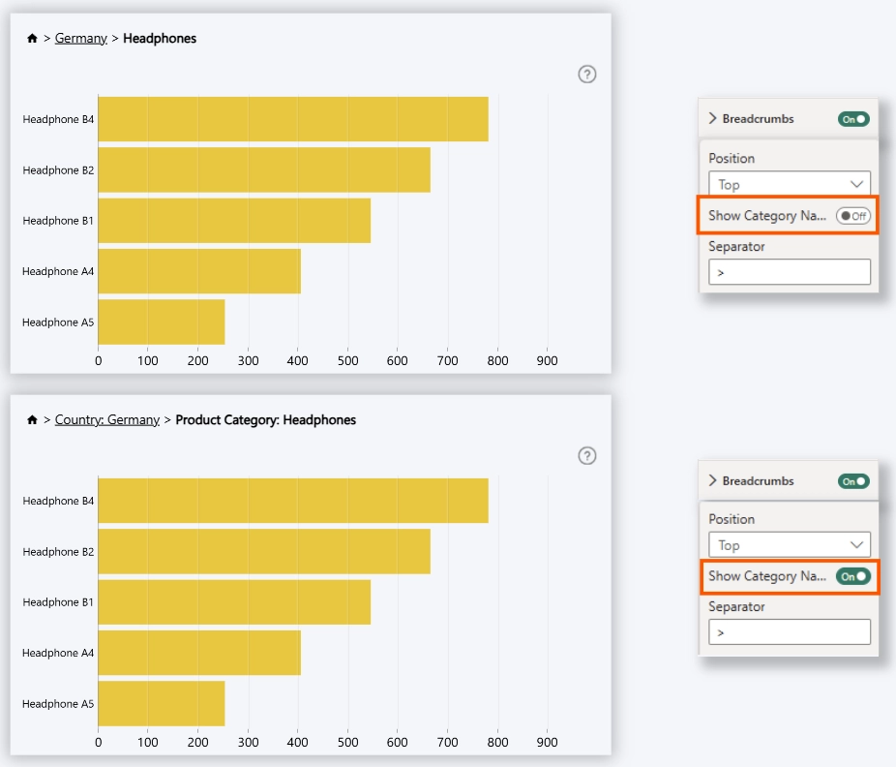Click the home icon before the plain Germany breadcrumb

tap(32, 39)
